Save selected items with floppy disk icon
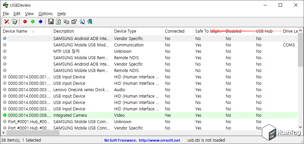Viewport: 304px width, 144px height. coord(51,22)
